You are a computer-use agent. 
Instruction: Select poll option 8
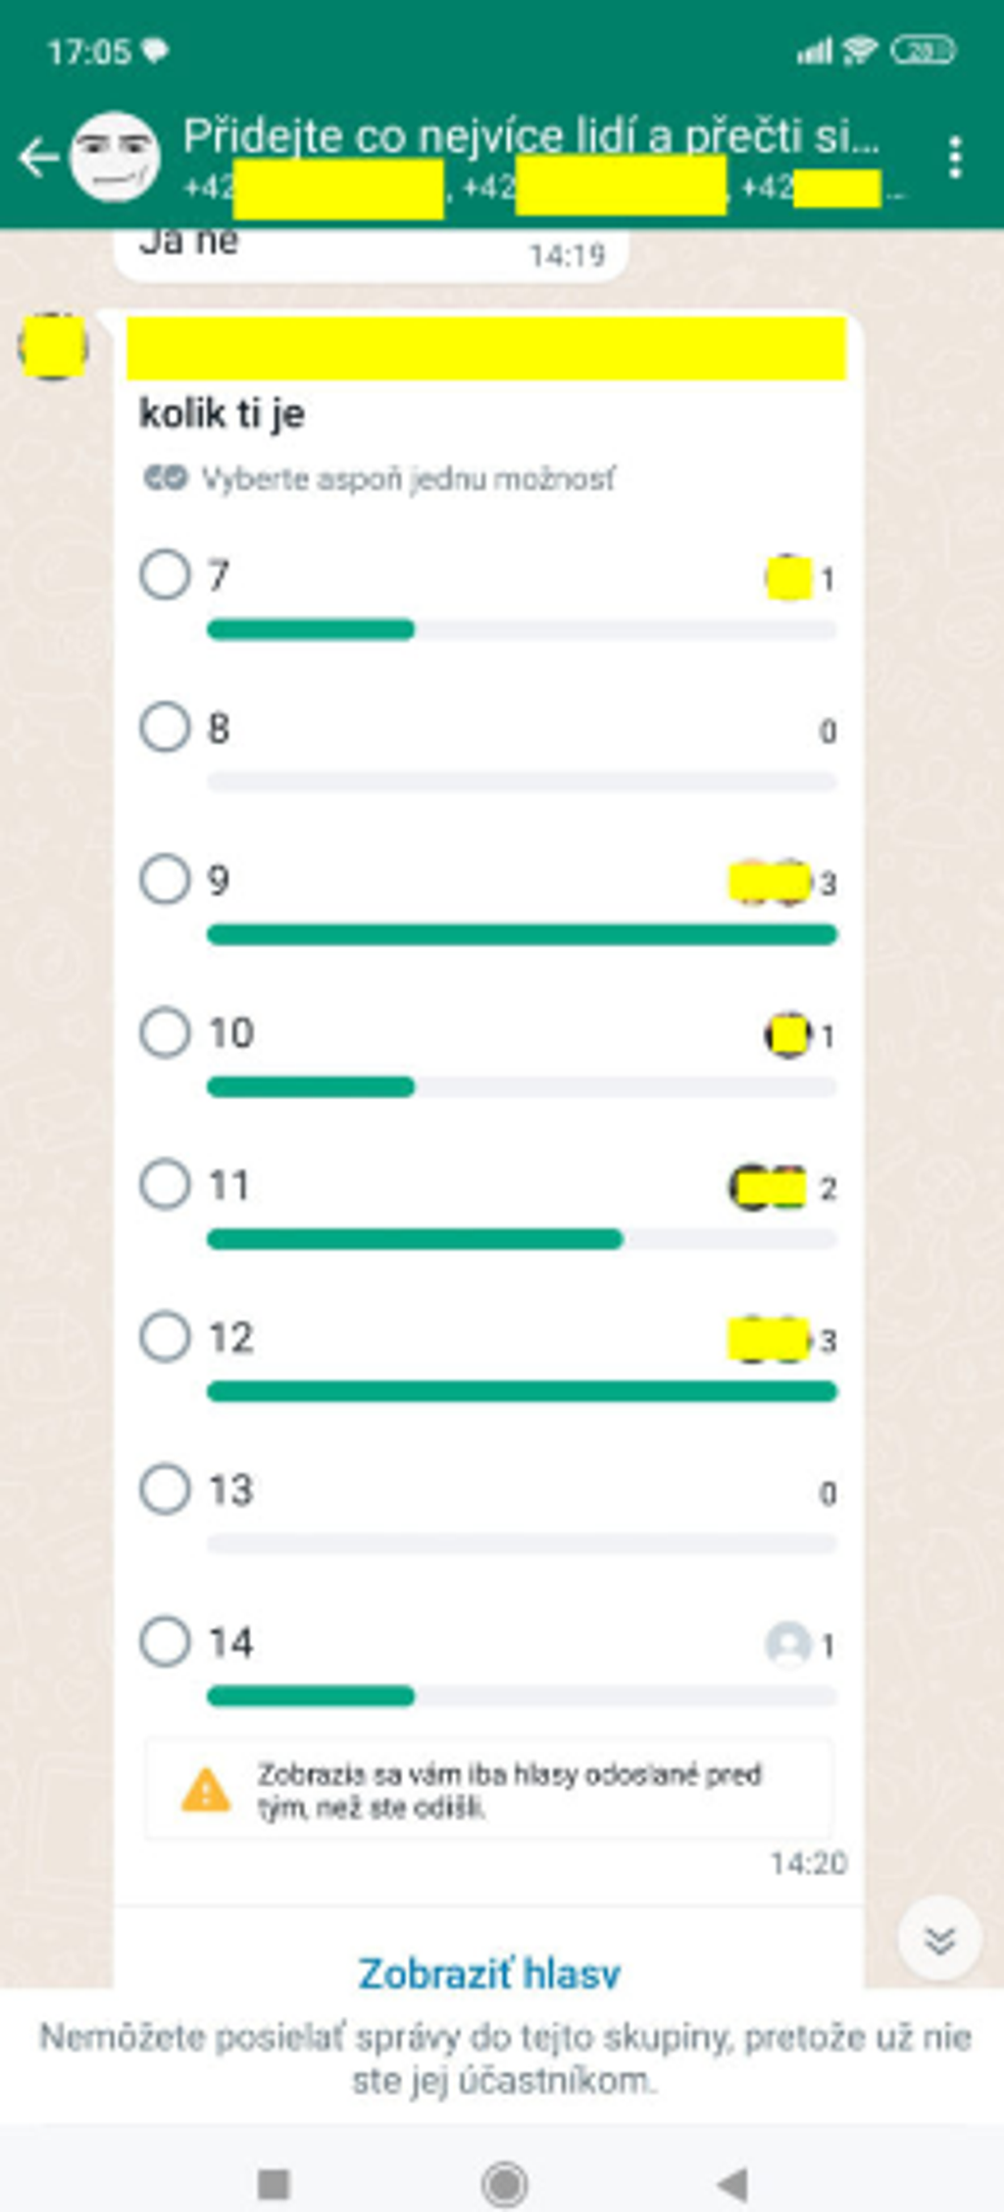(x=165, y=727)
